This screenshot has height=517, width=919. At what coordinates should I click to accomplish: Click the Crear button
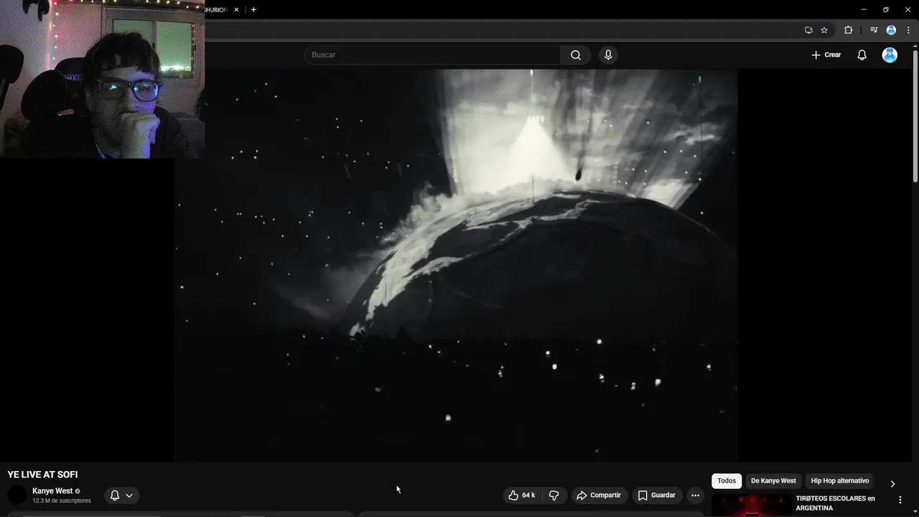(x=826, y=55)
